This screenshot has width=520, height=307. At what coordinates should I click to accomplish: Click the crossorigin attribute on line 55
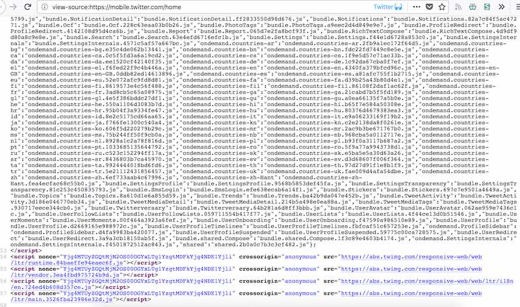pyautogui.click(x=258, y=269)
